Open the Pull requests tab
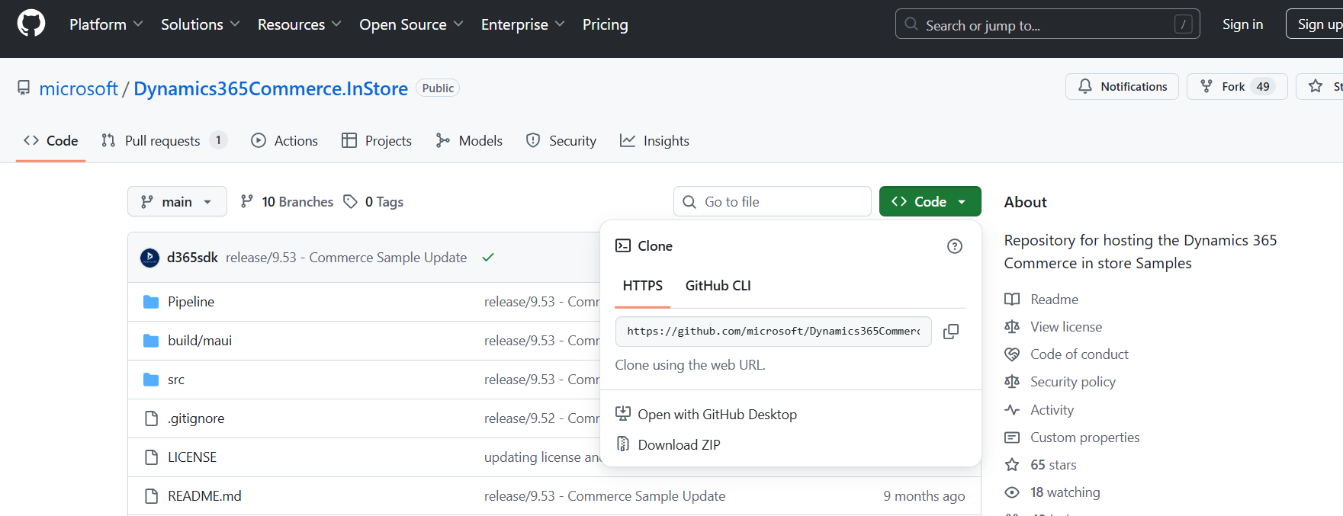This screenshot has height=516, width=1343. point(162,141)
